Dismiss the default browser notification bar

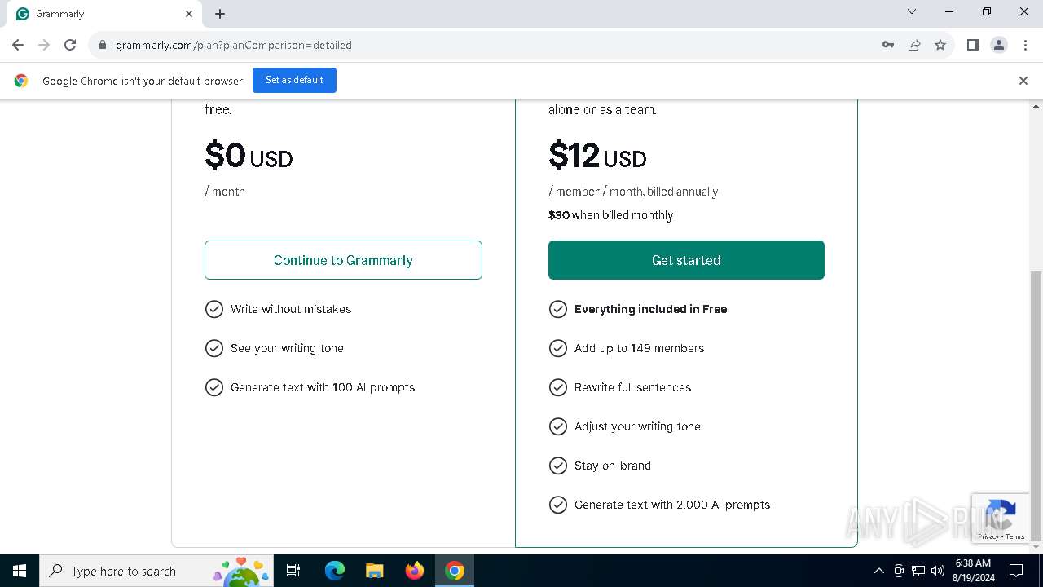point(1023,81)
